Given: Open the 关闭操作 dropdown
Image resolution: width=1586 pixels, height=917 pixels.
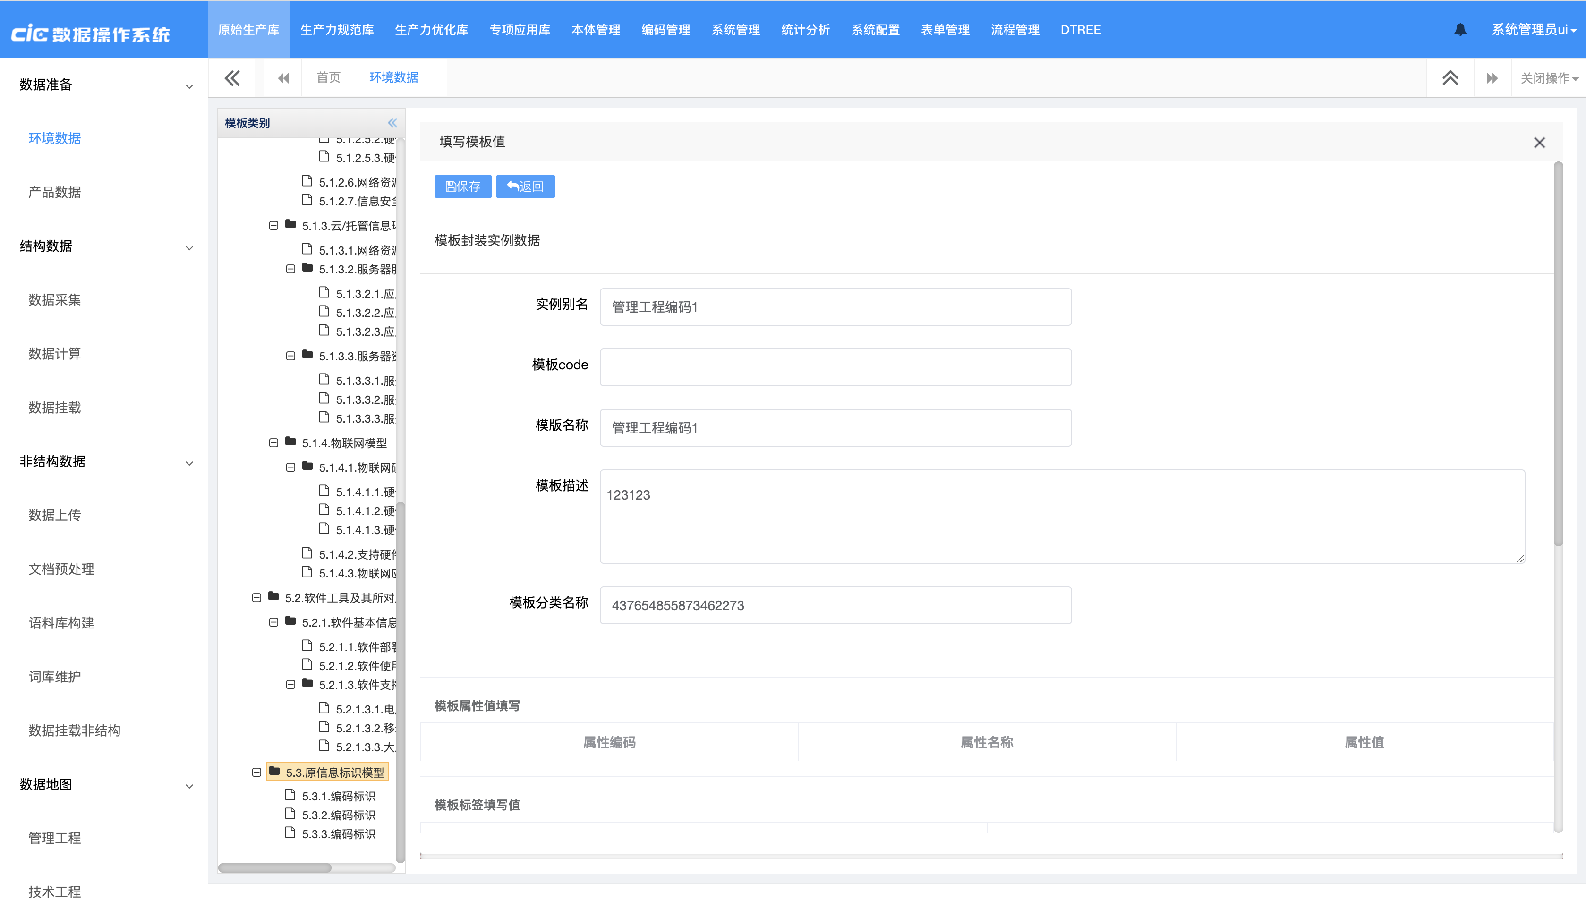Looking at the screenshot, I should 1548,78.
